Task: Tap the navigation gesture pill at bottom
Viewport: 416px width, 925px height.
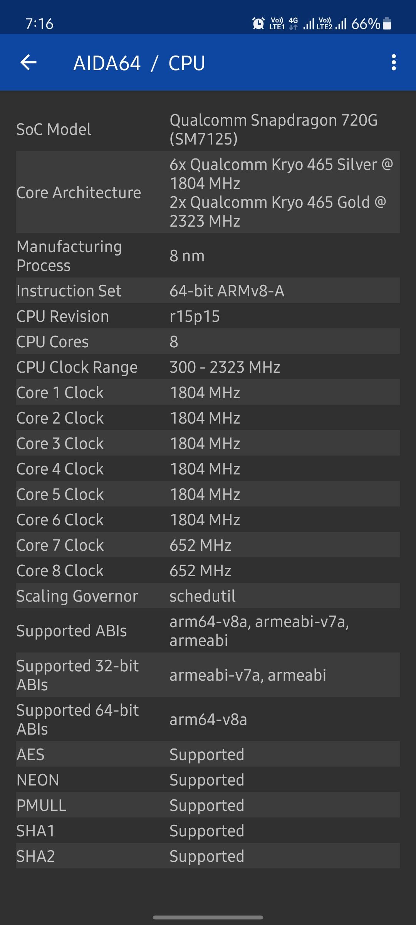Action: [208, 916]
